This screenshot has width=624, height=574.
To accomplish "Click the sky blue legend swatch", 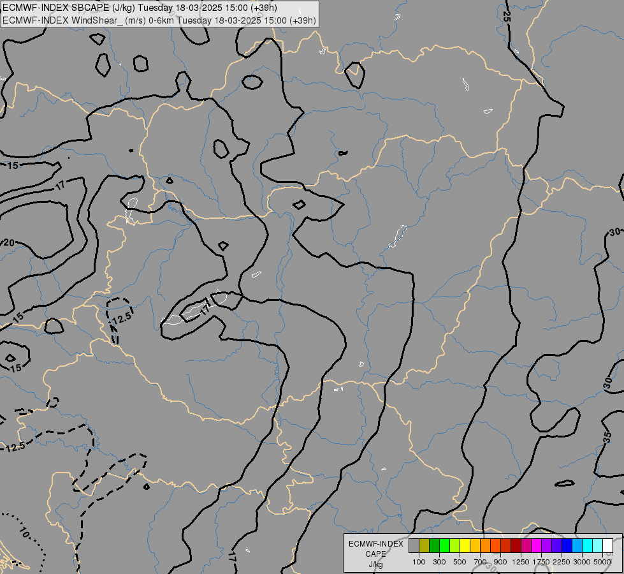I will [577, 546].
